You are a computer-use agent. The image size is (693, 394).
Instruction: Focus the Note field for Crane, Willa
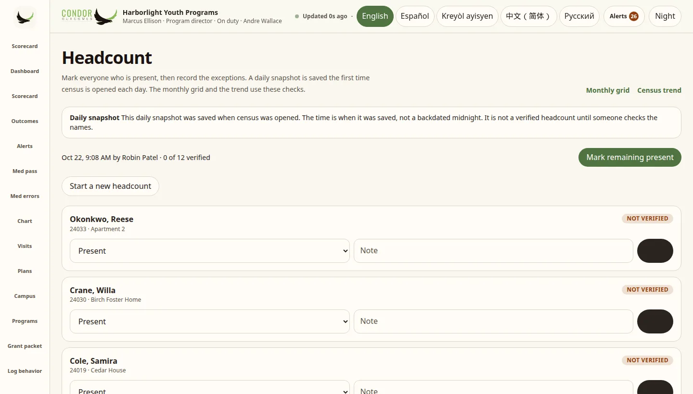click(x=493, y=321)
